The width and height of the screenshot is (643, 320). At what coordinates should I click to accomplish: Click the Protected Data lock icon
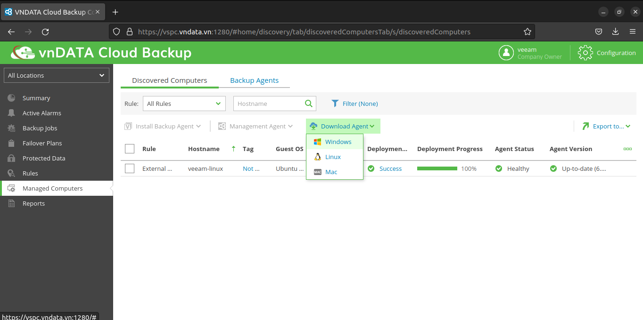click(x=12, y=158)
